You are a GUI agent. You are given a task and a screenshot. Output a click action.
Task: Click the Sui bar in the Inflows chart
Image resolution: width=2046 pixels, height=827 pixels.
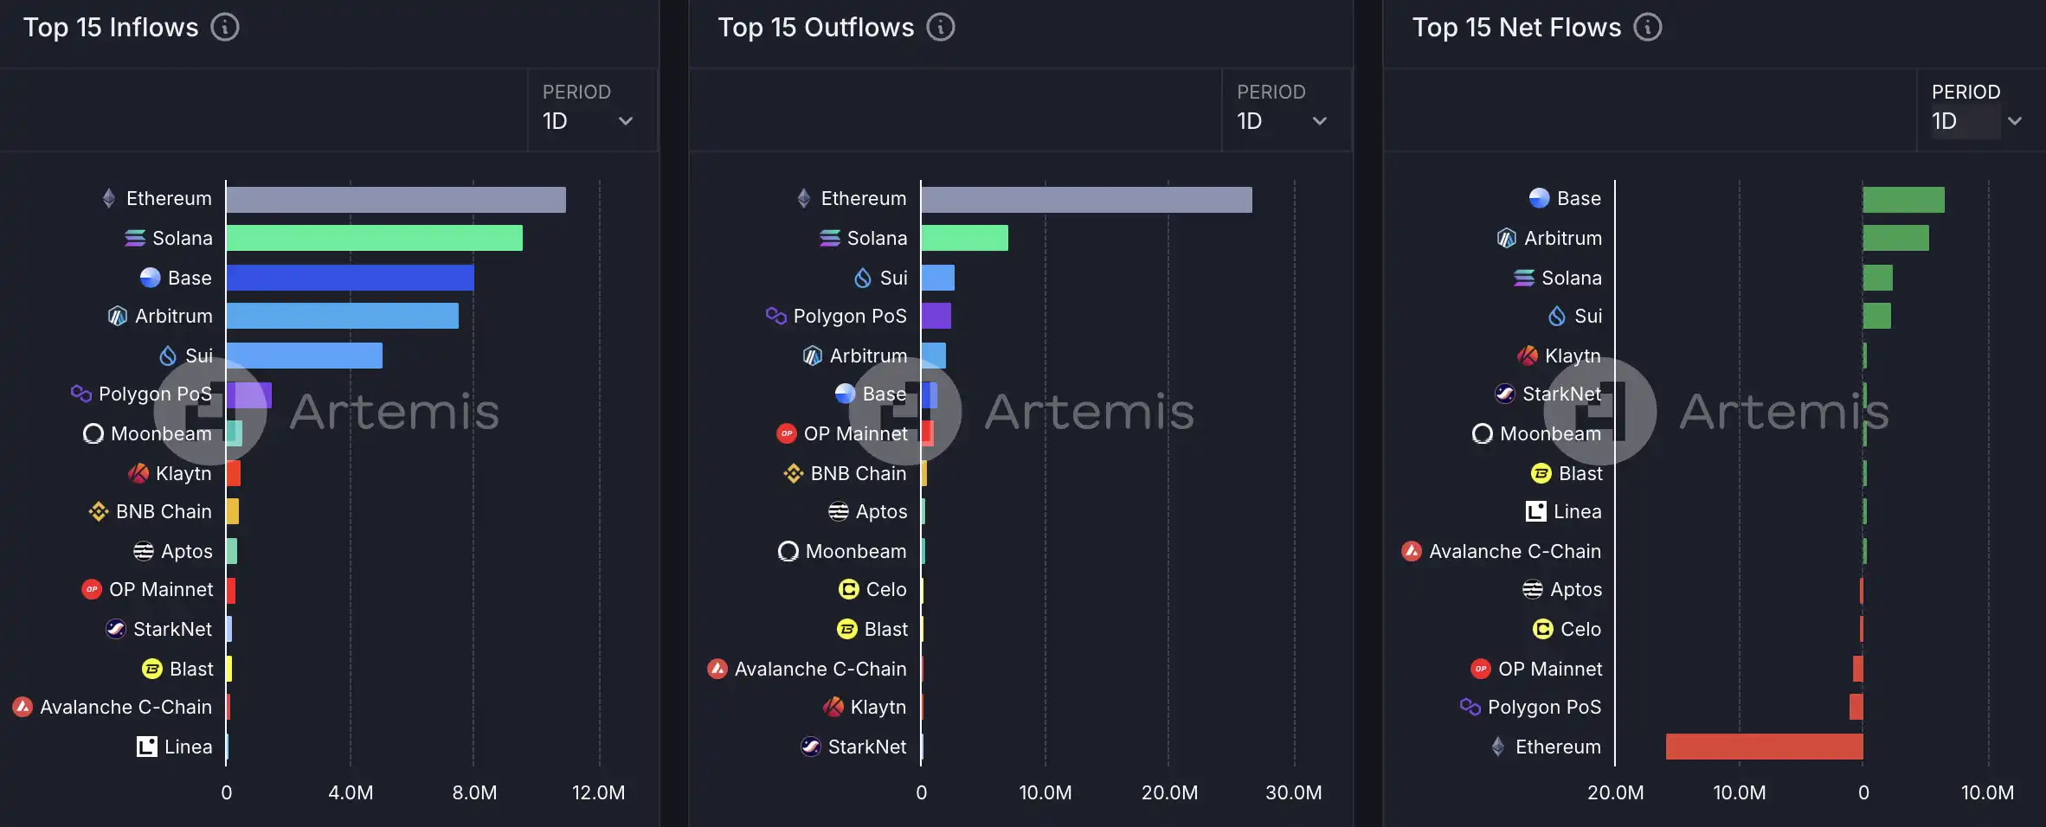305,356
